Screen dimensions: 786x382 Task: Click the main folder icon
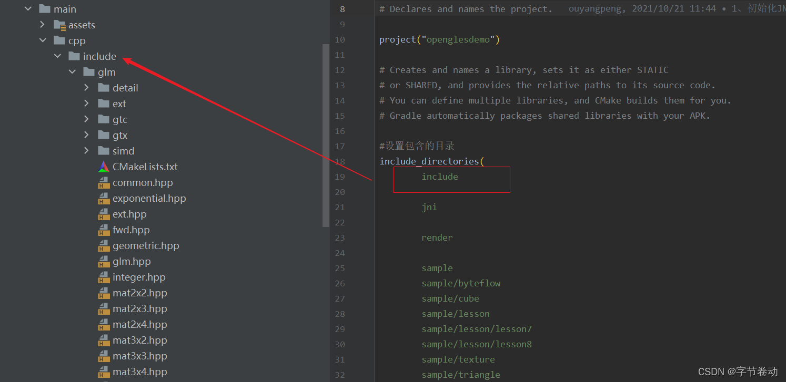(x=45, y=9)
